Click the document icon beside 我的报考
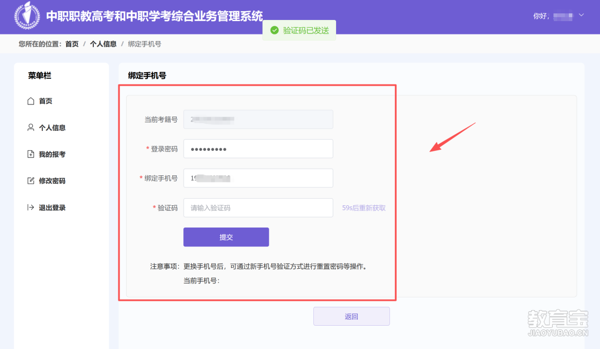The image size is (600, 349). [x=31, y=154]
